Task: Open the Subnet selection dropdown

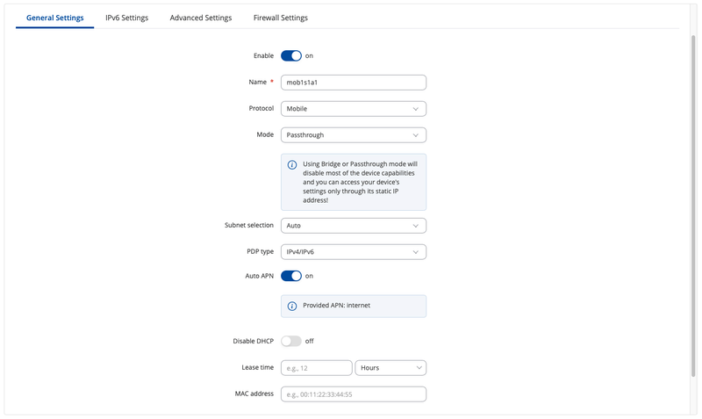Action: (x=353, y=226)
